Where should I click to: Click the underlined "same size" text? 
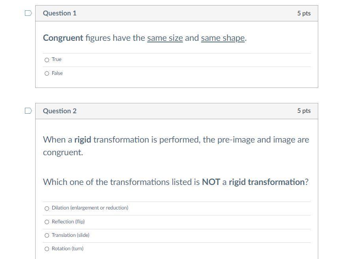[x=165, y=38]
